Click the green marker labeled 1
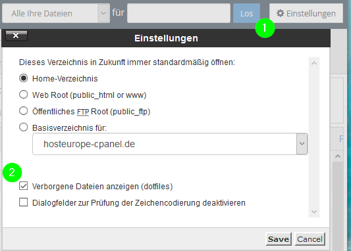The width and height of the screenshot is (351, 251). [x=265, y=28]
